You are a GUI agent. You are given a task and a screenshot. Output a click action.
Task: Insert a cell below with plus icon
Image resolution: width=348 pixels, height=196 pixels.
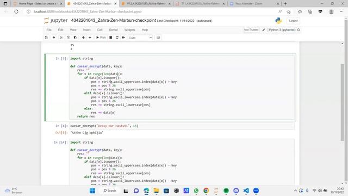(54, 38)
